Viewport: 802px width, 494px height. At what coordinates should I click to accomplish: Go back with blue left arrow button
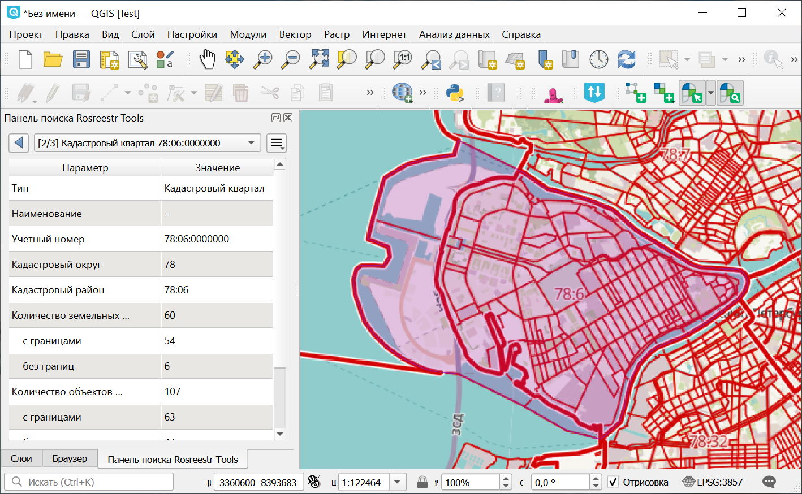pyautogui.click(x=19, y=142)
